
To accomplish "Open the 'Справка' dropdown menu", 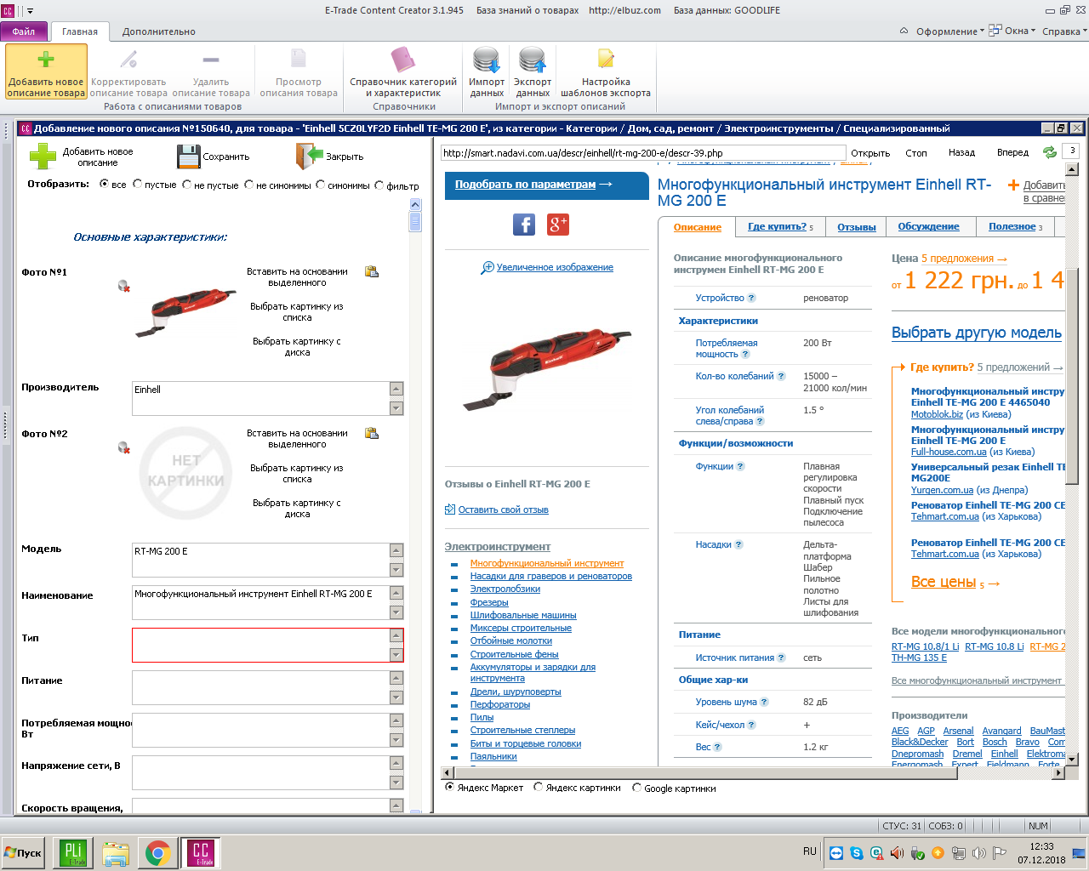I will click(x=1064, y=31).
